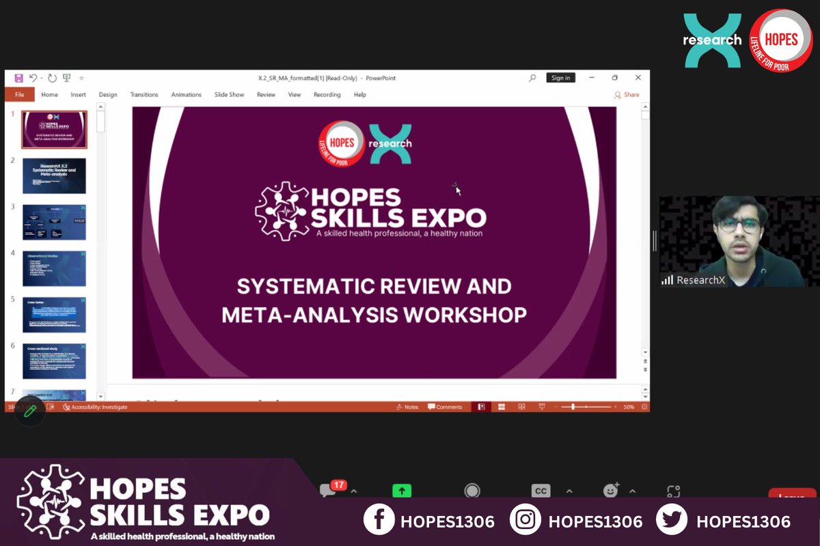This screenshot has height=546, width=820.
Task: Go to the Transitions tab
Action: 144,95
